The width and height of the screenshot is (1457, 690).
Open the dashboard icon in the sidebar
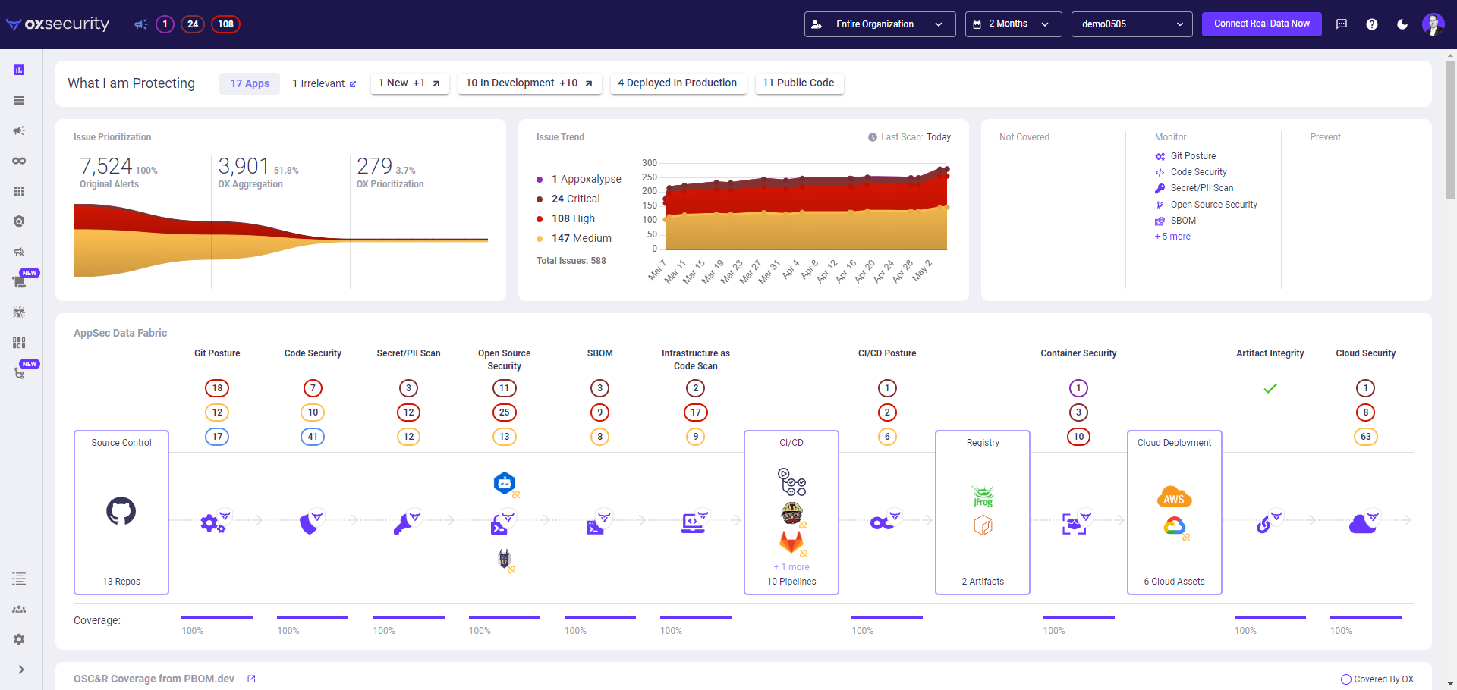click(18, 70)
